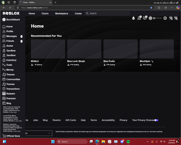This screenshot has height=145, width=181.
Task: Go to Friends in the sidebar
Action: pyautogui.click(x=8, y=41)
